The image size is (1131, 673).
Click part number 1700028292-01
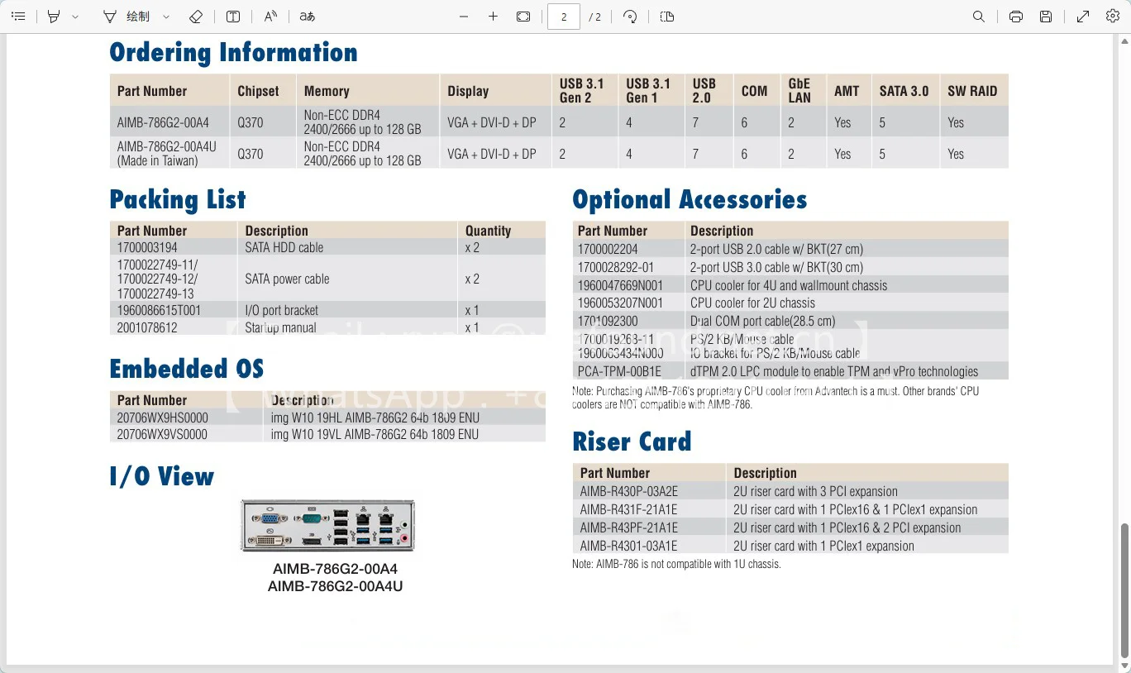pyautogui.click(x=616, y=267)
